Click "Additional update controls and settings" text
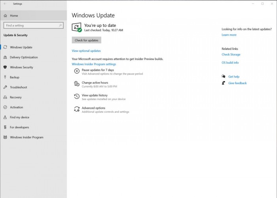 pos(105,112)
